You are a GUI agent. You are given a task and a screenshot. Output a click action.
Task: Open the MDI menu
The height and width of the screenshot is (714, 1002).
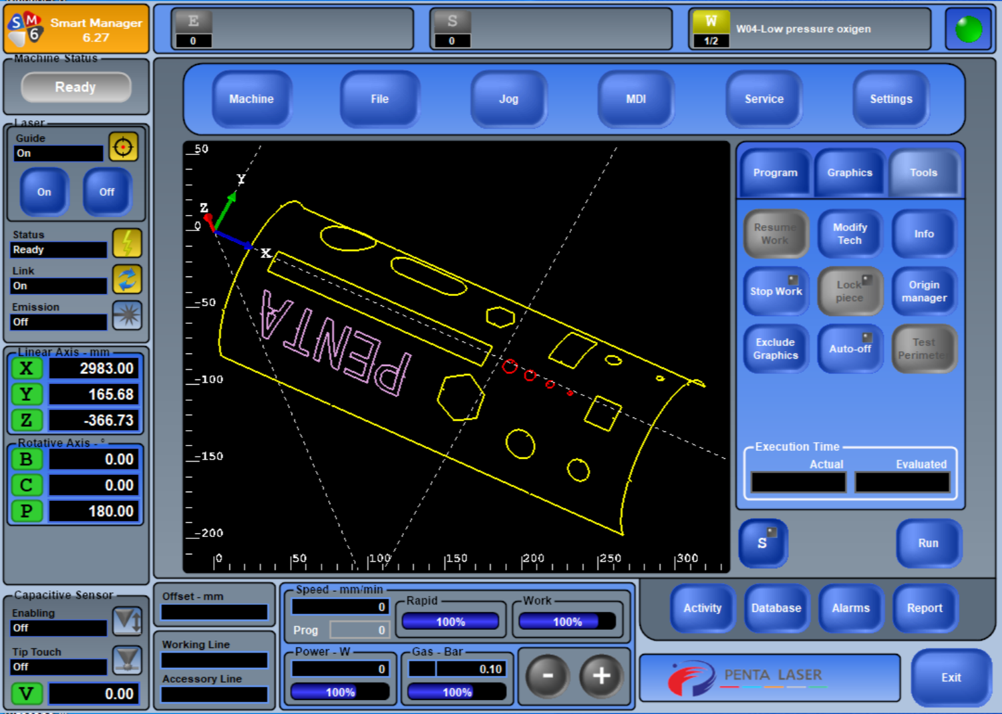636,99
